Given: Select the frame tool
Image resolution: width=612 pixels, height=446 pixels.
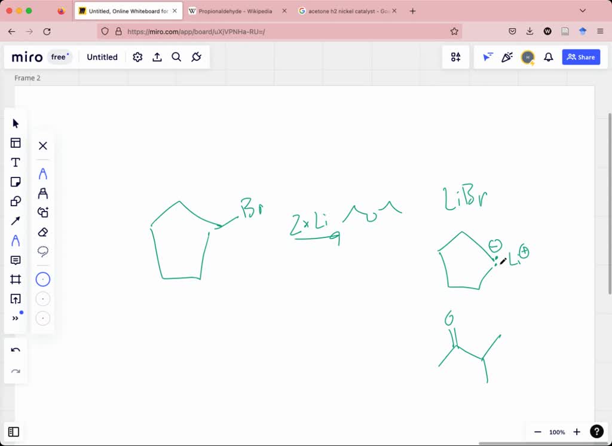Looking at the screenshot, I should coord(16,279).
